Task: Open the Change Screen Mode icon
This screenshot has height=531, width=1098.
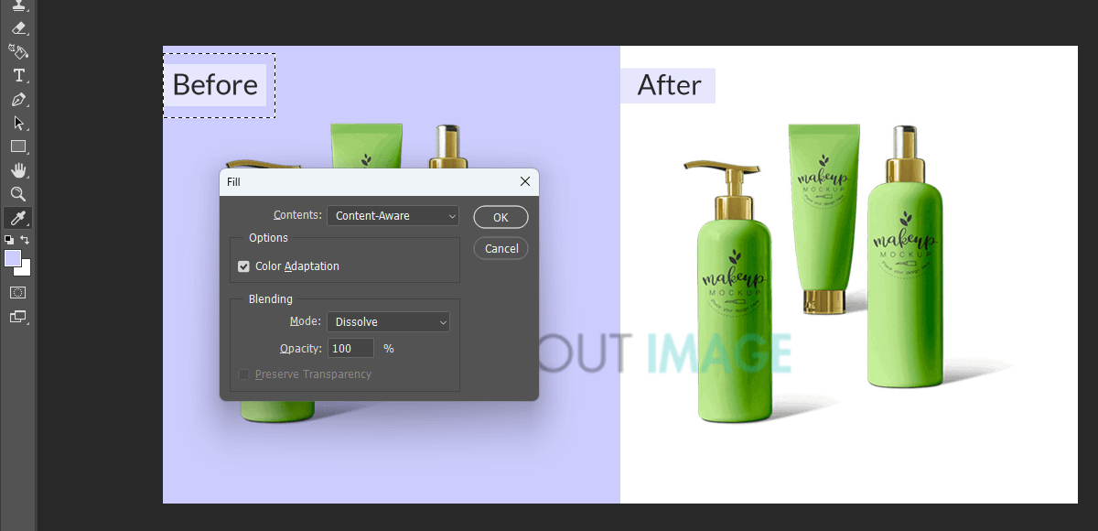Action: (x=18, y=317)
